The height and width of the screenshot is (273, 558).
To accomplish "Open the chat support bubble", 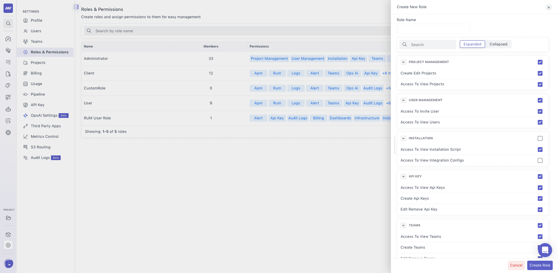I will [x=545, y=250].
